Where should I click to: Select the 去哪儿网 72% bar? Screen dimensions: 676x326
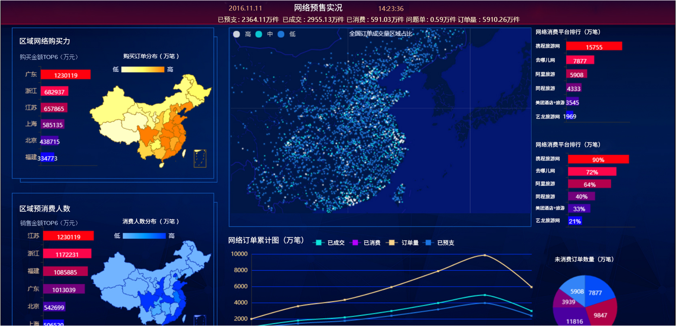592,172
